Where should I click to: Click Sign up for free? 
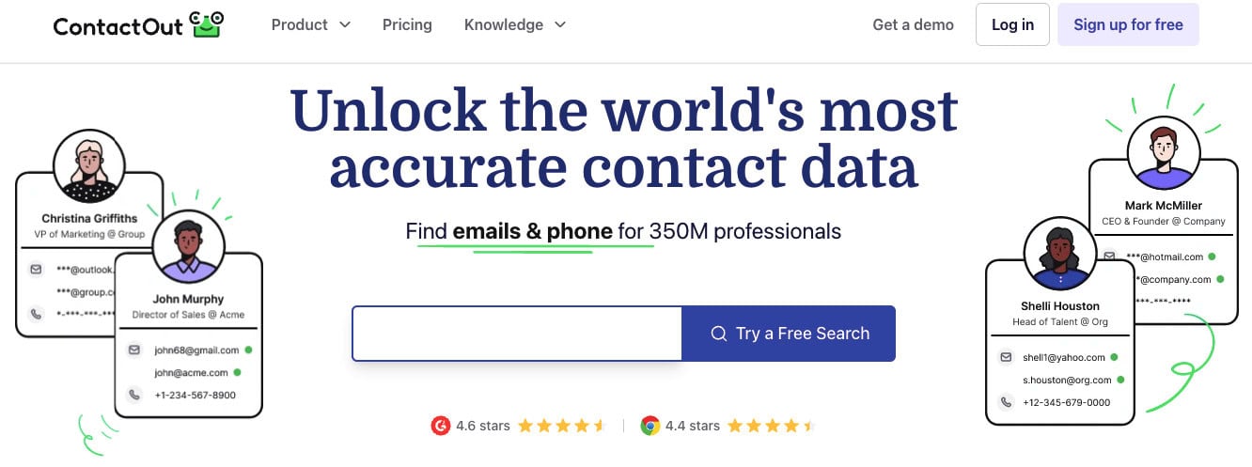pyautogui.click(x=1128, y=25)
